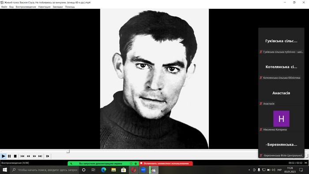Open the clock showing 11:28 05.01.2023
Screen dimensions: 309x174
coord(290,170)
